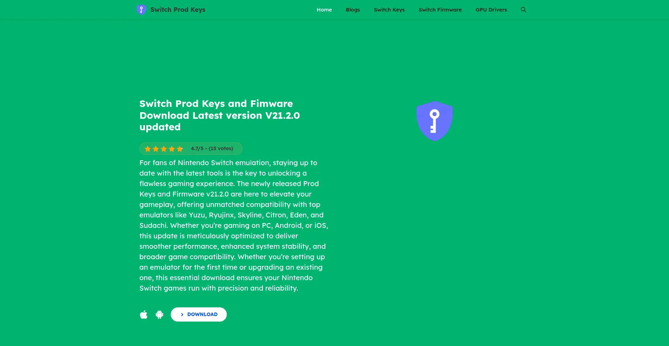Rate with the fifth star
669x346 pixels.
coord(180,149)
